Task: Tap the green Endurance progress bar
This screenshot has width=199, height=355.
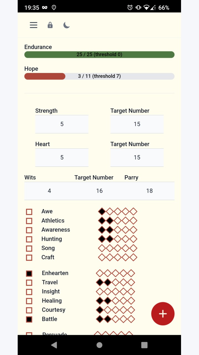Action: pyautogui.click(x=99, y=55)
